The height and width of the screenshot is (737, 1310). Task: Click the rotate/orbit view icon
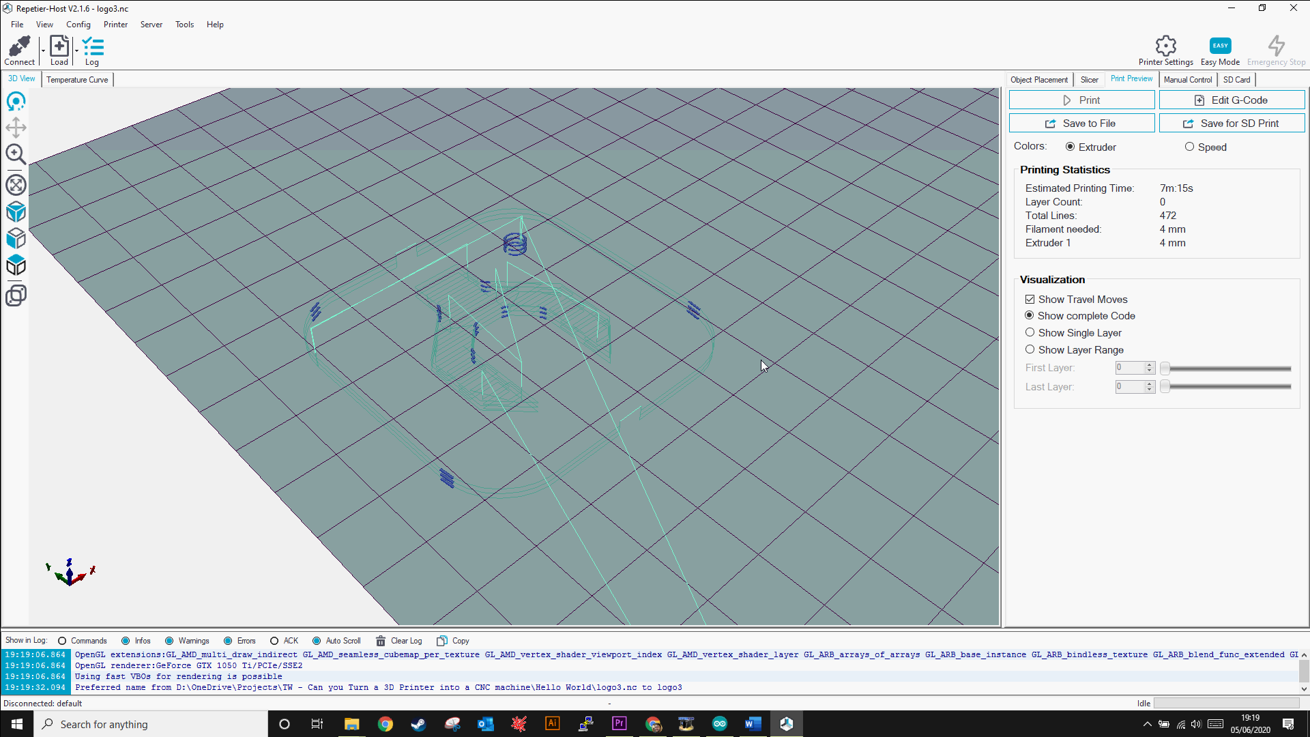pos(16,101)
